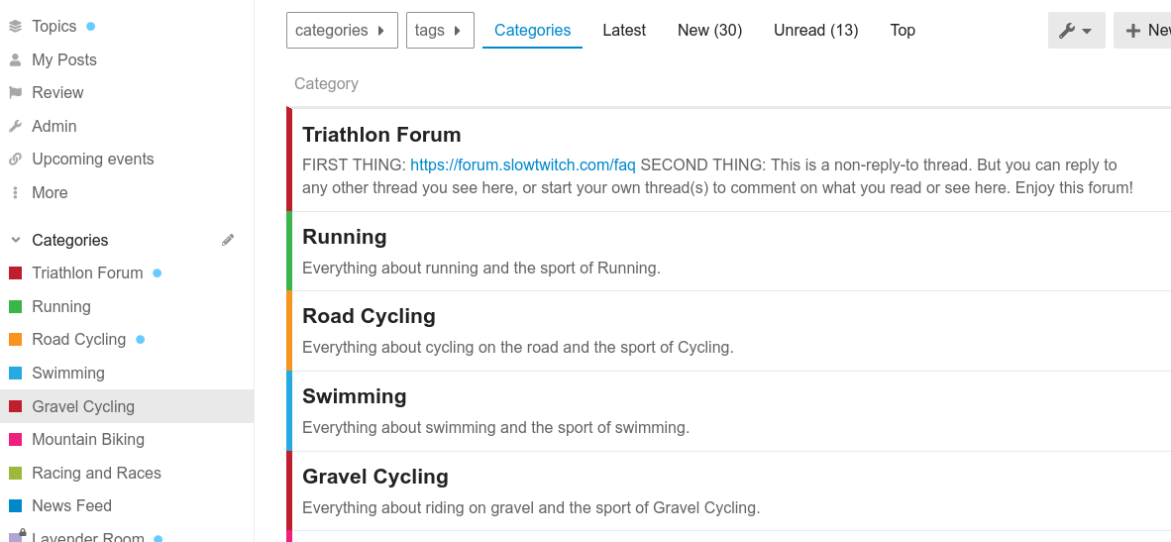Select Mountain Biking in the sidebar
The image size is (1171, 542).
coord(88,439)
